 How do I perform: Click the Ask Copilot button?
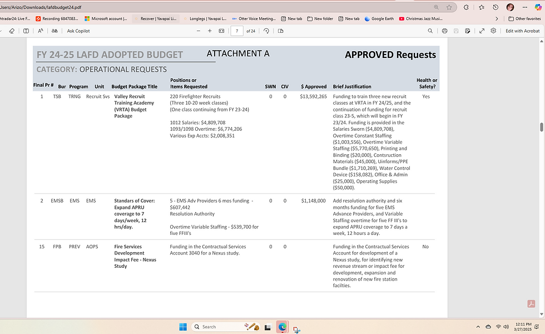(78, 31)
